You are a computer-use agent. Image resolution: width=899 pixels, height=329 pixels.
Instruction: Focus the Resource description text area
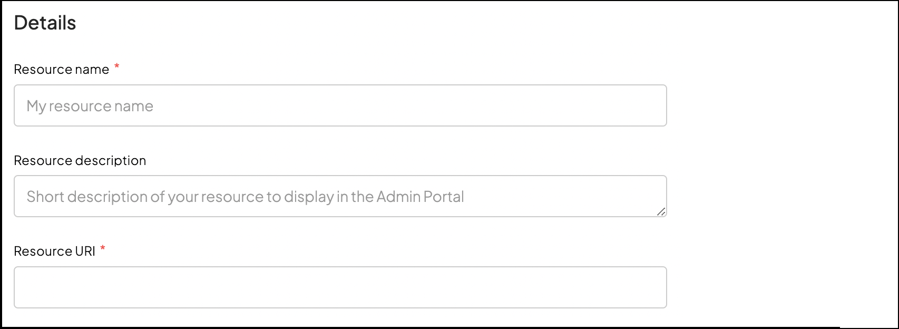(x=340, y=196)
